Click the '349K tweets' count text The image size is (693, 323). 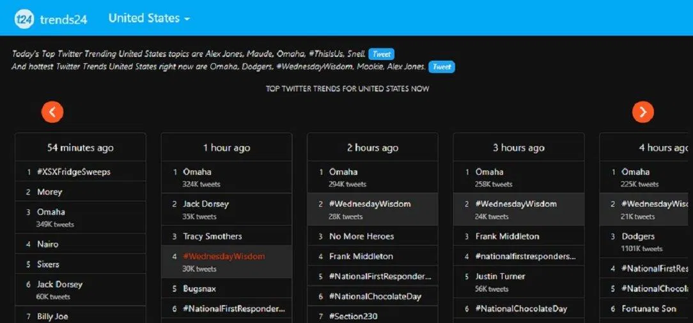pyautogui.click(x=55, y=224)
